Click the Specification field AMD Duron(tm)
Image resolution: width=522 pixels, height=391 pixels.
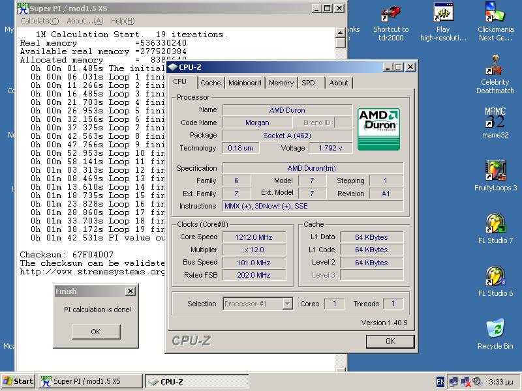pos(313,168)
